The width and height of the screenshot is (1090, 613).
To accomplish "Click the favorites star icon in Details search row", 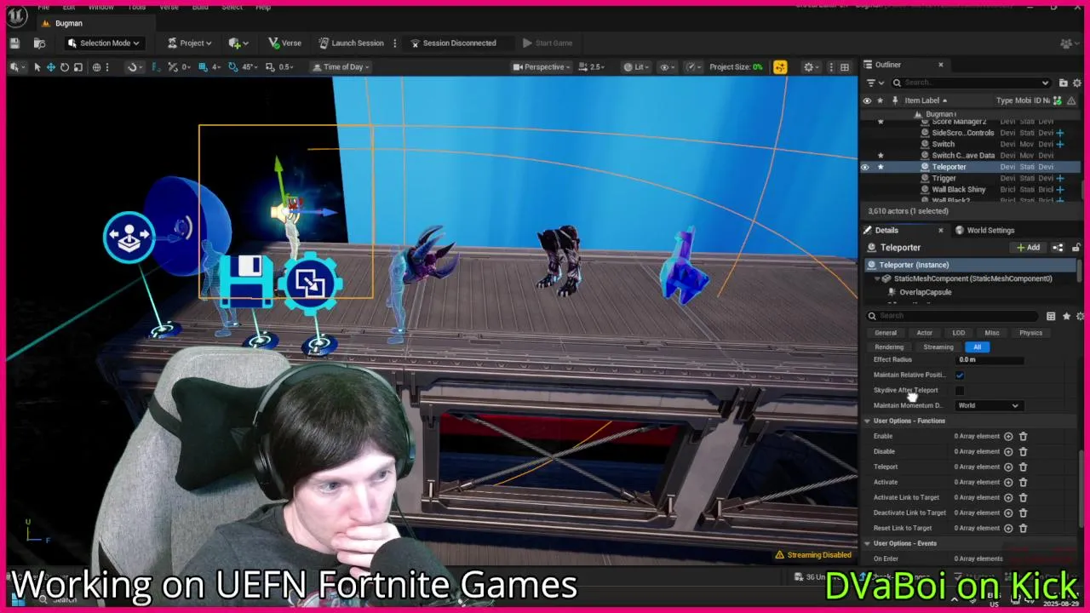I will 1066,316.
